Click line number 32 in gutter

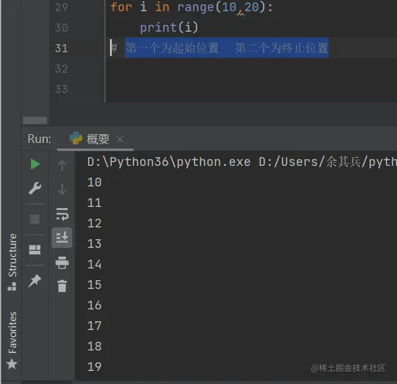(62, 68)
